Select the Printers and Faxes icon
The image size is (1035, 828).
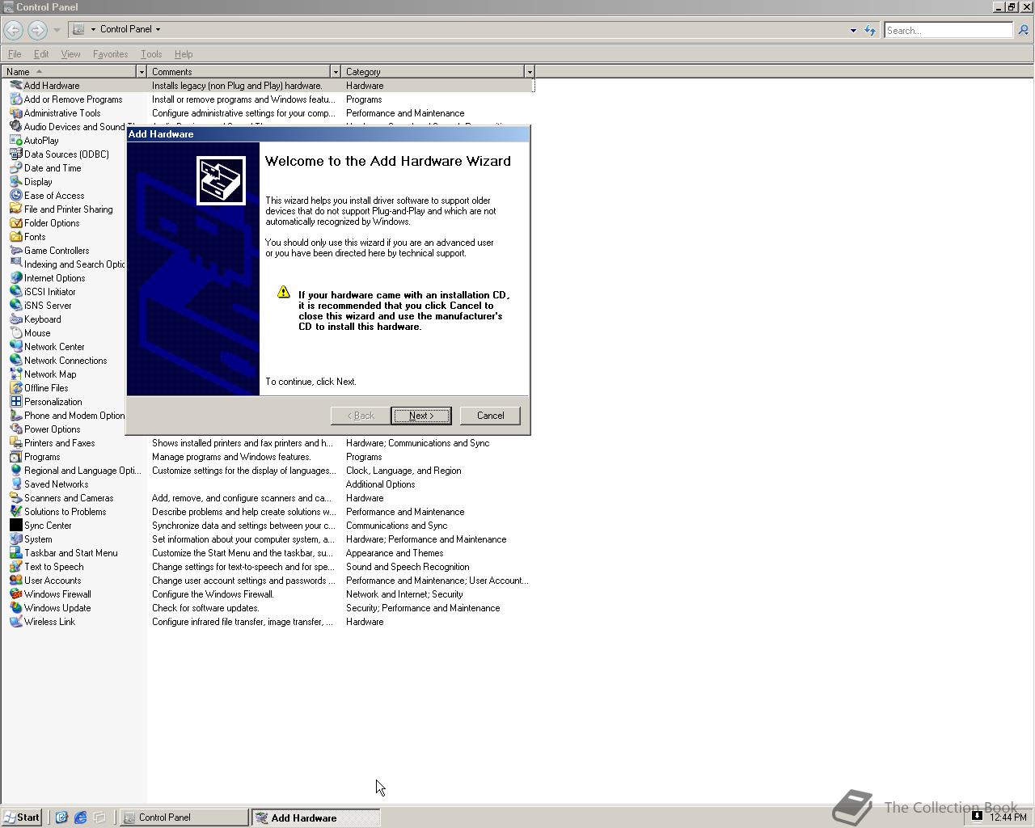point(15,443)
